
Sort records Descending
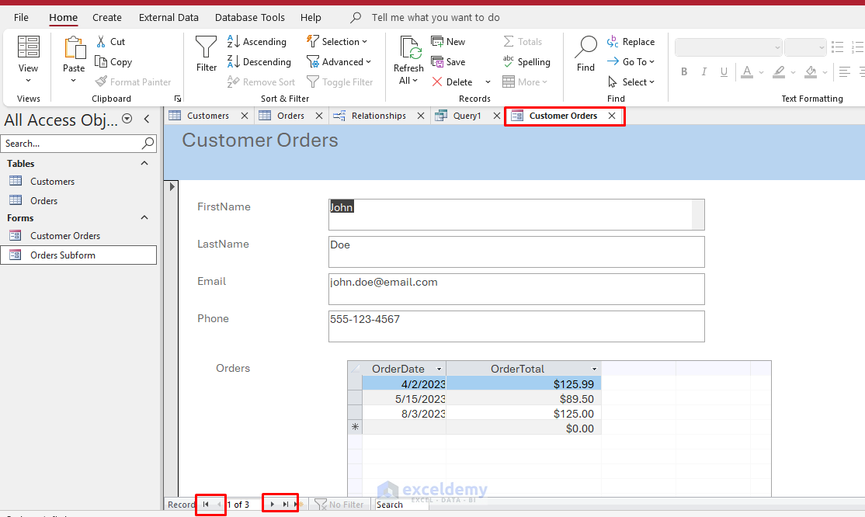pos(259,62)
